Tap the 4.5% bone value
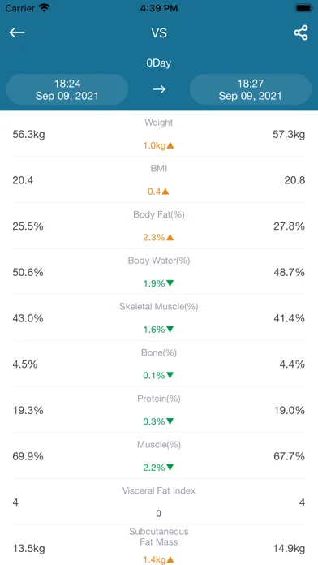 (25, 364)
